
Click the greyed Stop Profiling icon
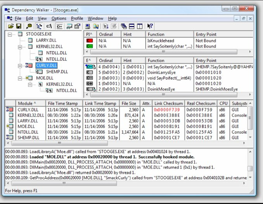tap(114, 26)
